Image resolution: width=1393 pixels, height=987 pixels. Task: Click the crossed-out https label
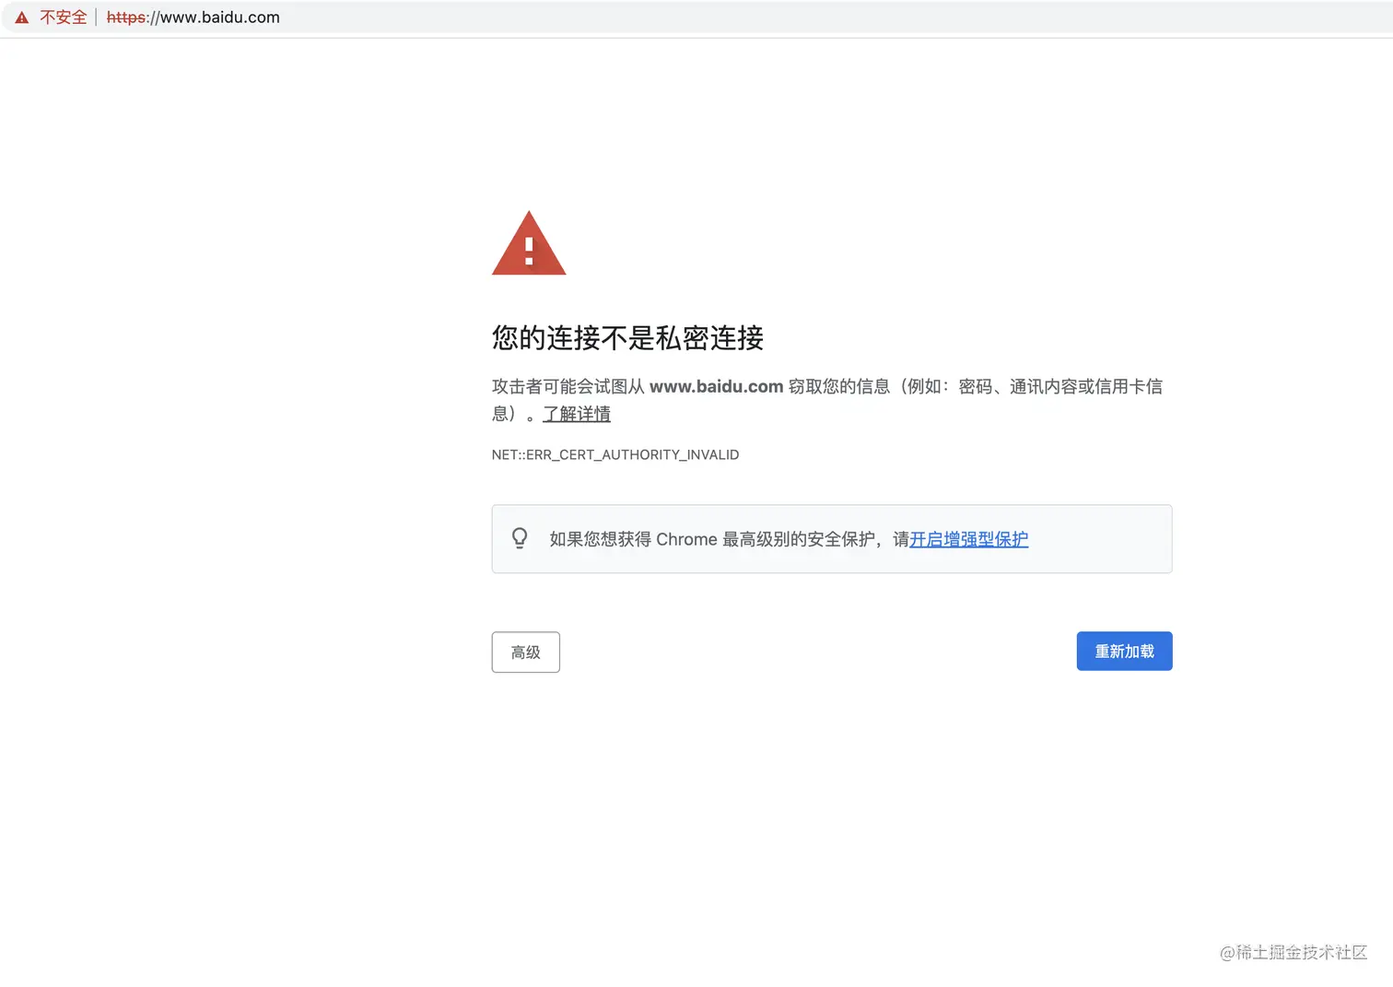pos(125,17)
